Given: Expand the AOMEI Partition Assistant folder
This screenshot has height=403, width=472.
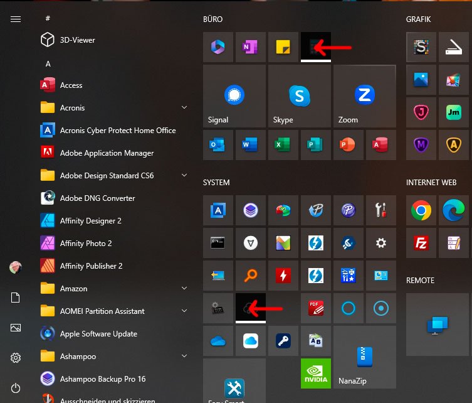Looking at the screenshot, I should (184, 311).
